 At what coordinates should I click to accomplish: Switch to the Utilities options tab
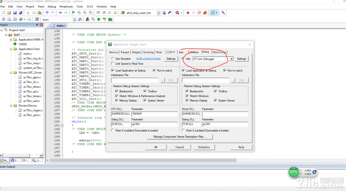click(219, 52)
